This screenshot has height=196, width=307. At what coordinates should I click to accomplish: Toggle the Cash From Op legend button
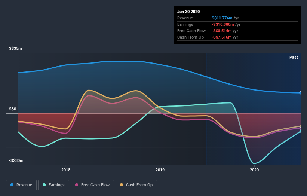(x=136, y=185)
